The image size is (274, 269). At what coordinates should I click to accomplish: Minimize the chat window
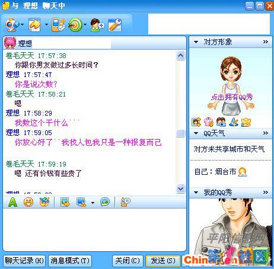tap(250, 6)
